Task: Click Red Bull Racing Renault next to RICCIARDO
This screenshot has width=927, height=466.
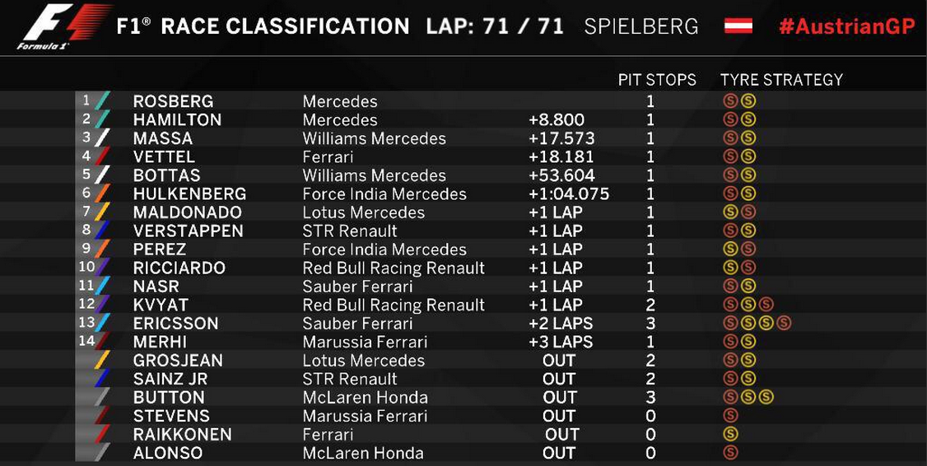Action: (x=394, y=268)
